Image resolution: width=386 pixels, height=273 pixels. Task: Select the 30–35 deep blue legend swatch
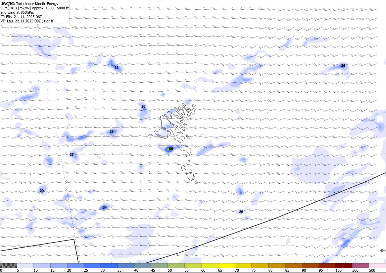tap(109, 266)
